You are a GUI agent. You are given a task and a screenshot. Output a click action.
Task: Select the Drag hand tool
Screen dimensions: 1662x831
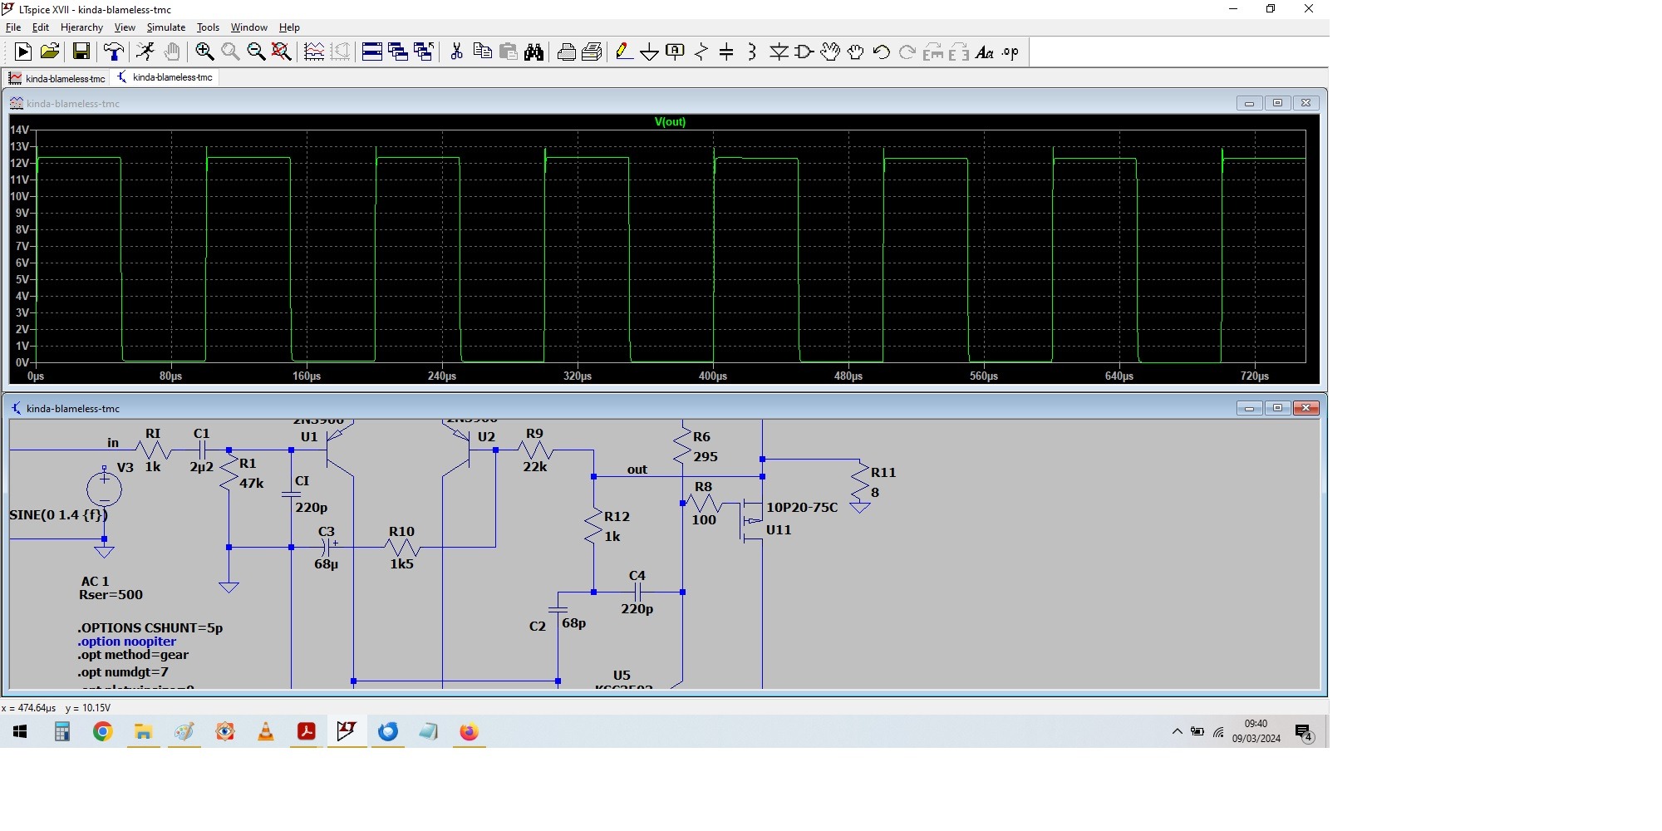coord(856,52)
